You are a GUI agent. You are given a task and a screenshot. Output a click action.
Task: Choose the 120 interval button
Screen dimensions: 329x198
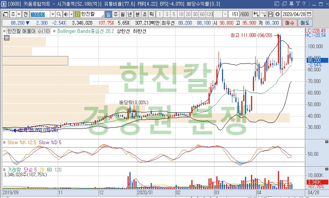pyautogui.click(x=210, y=14)
